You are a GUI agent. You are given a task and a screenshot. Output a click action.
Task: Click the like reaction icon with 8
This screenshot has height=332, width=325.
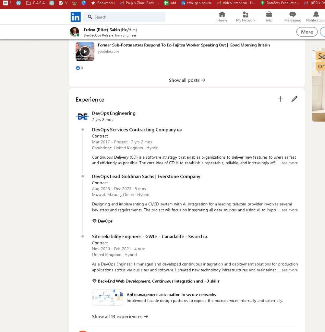click(78, 68)
